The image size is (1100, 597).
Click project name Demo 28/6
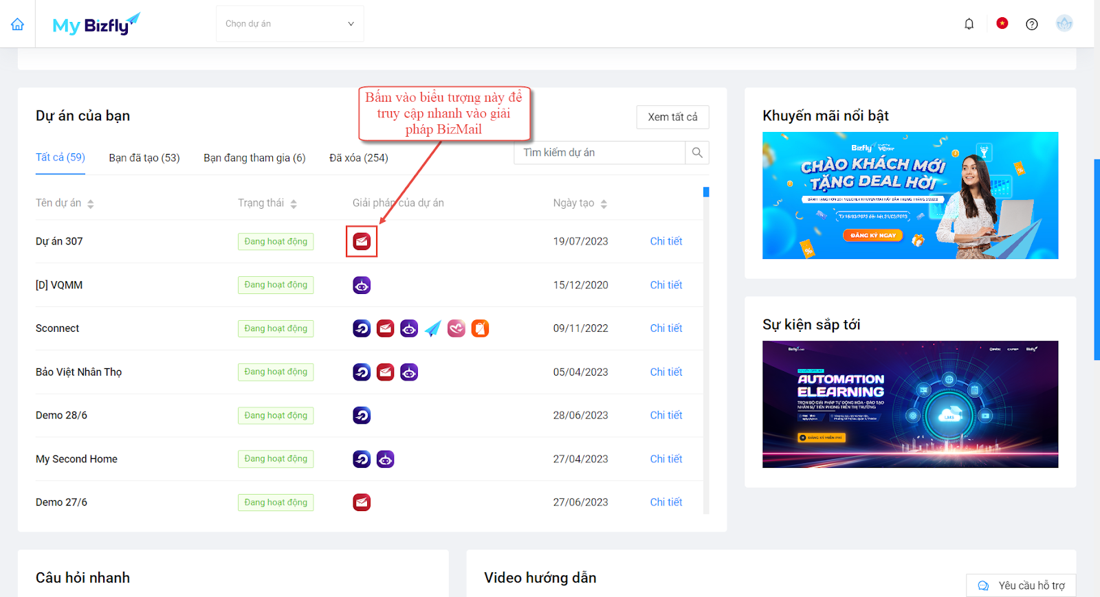pos(61,416)
